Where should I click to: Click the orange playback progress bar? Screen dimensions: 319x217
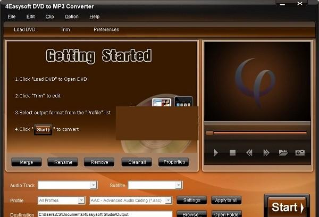(x=260, y=133)
